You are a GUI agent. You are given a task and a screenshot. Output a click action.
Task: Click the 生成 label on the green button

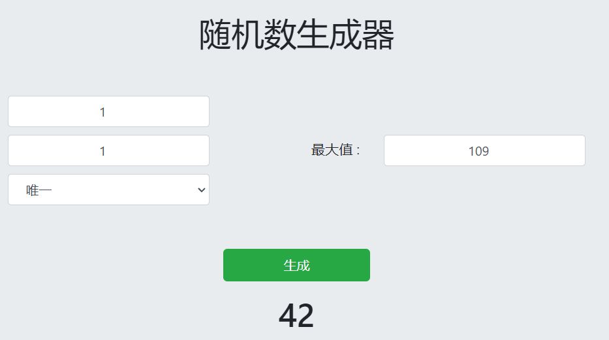296,265
